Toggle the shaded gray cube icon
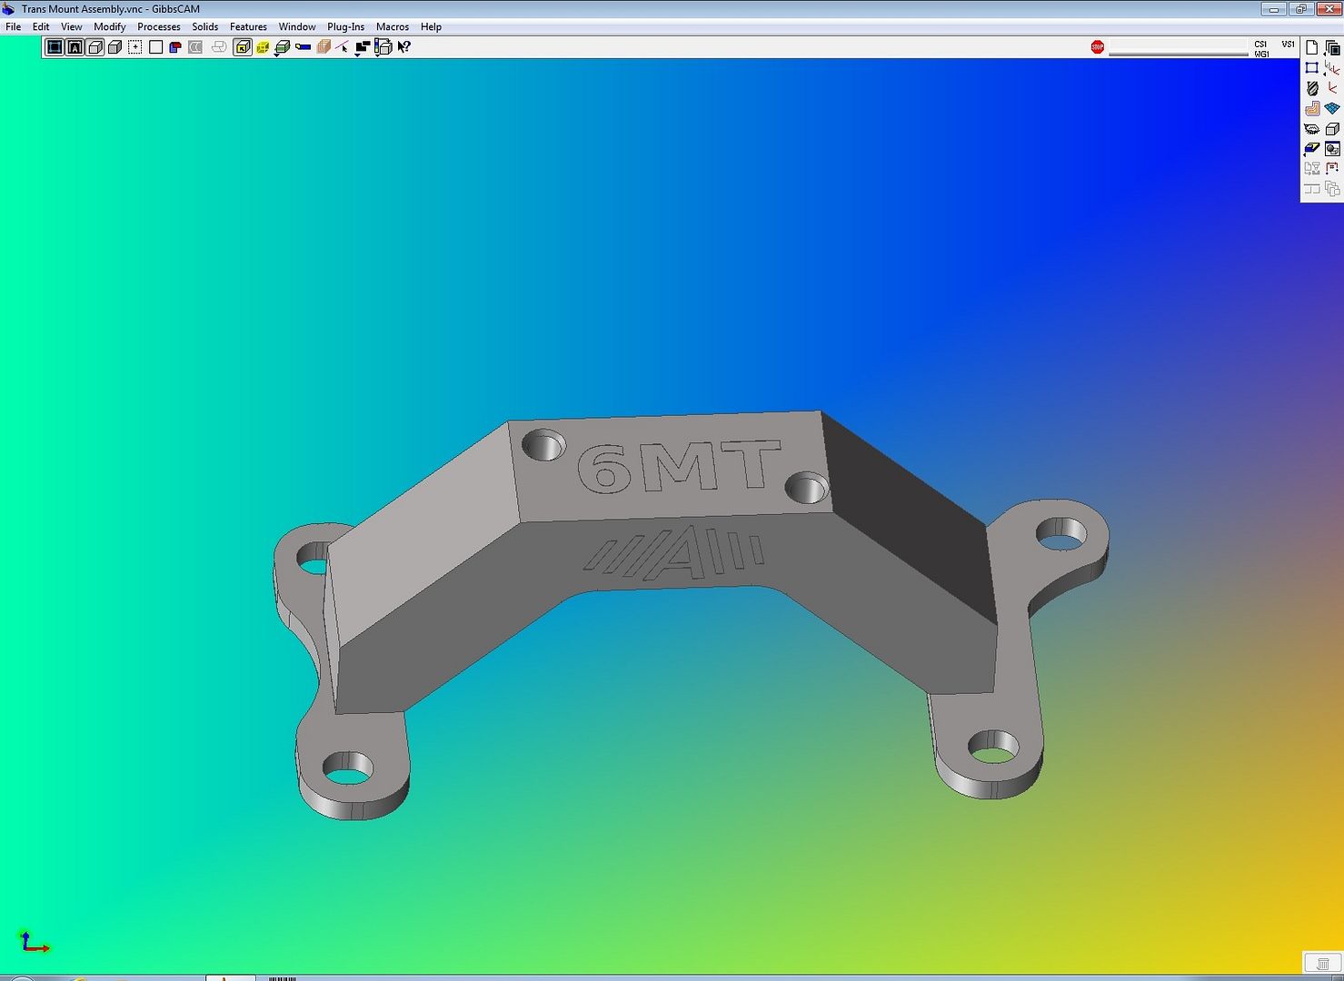1344x981 pixels. (114, 47)
